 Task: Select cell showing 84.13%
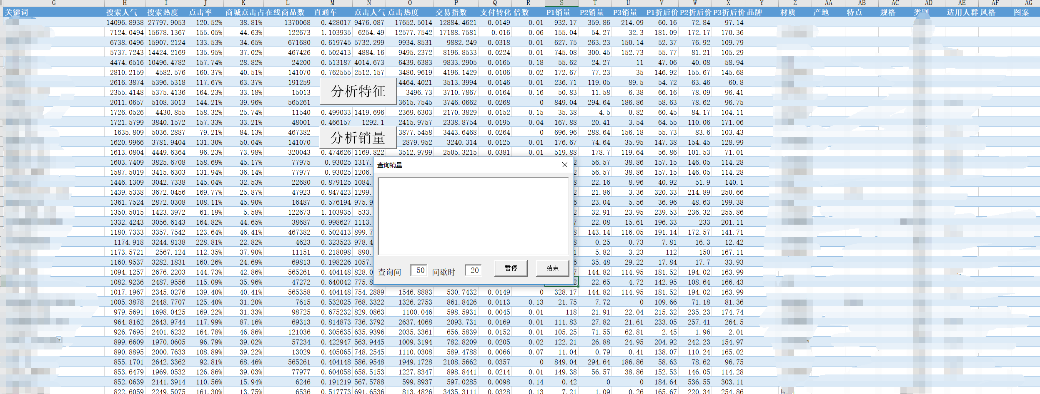point(243,132)
